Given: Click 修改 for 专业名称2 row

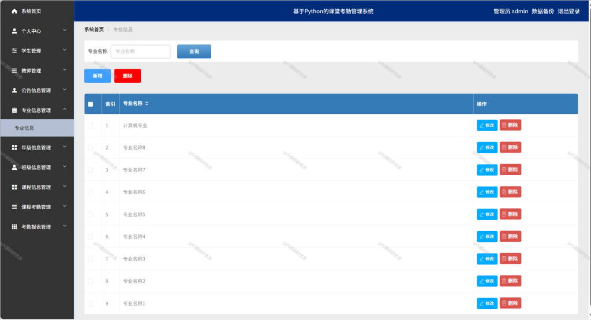Looking at the screenshot, I should pyautogui.click(x=487, y=281).
